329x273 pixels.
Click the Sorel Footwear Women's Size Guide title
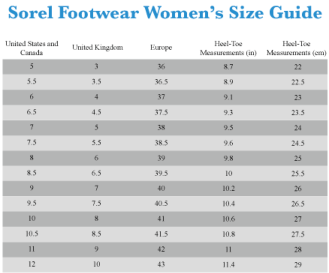[164, 13]
